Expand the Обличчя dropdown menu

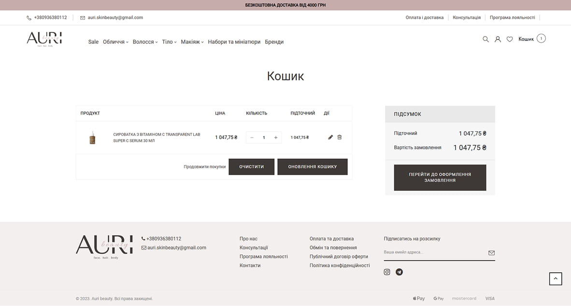point(115,42)
